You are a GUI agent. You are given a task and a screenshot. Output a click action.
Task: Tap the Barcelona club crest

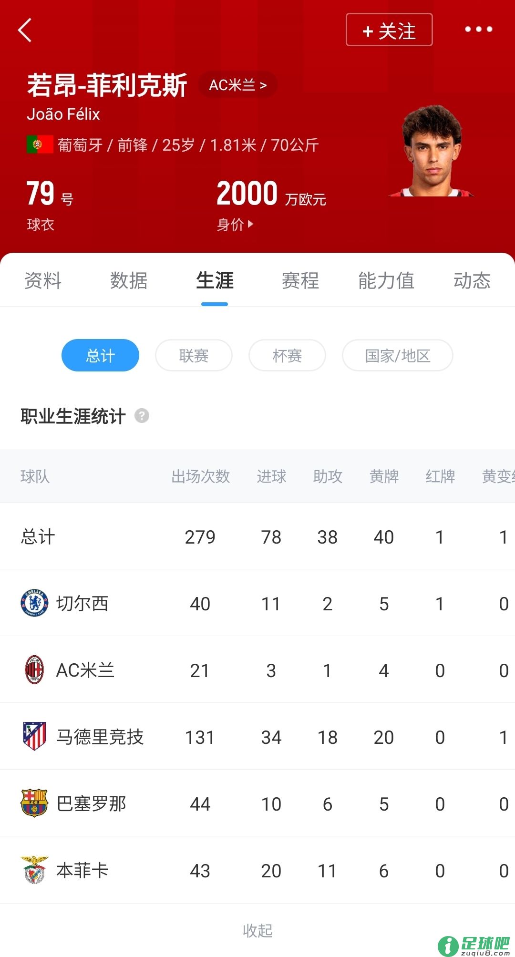pyautogui.click(x=34, y=803)
